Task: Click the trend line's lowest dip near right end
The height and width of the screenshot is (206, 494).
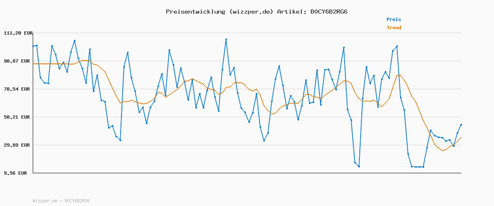Action: (443, 151)
